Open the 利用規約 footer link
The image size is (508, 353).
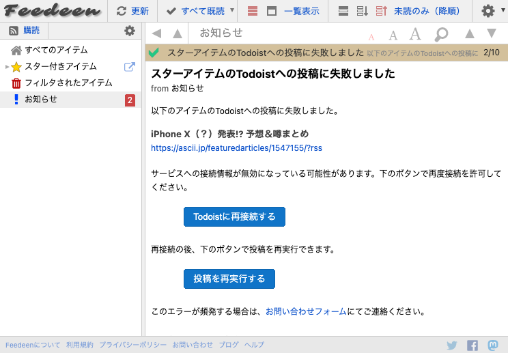point(80,345)
